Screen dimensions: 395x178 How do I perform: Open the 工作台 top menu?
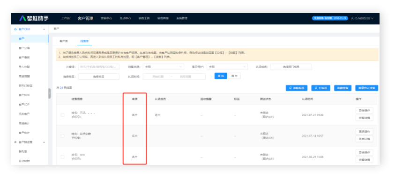(66, 18)
